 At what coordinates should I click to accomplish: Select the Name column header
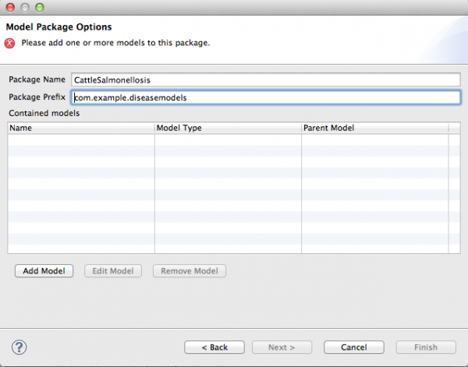click(81, 128)
